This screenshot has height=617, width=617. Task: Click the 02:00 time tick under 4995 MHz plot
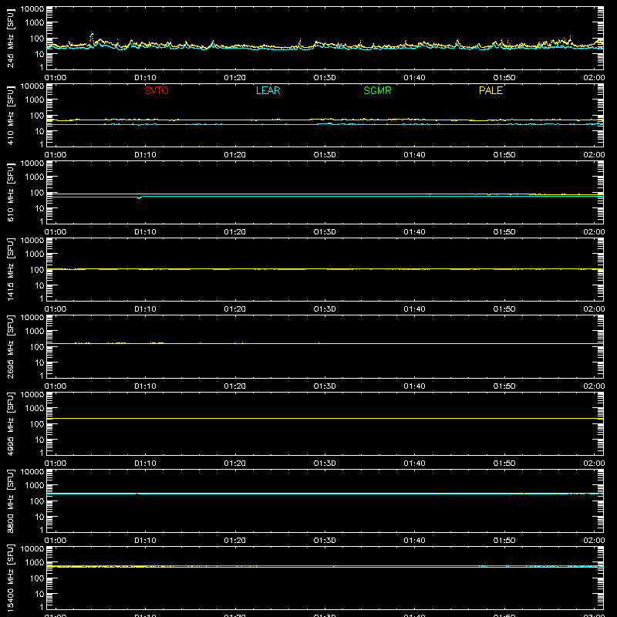tap(594, 464)
